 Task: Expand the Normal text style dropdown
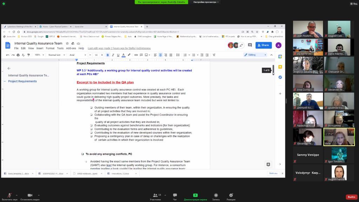pyautogui.click(x=56, y=55)
